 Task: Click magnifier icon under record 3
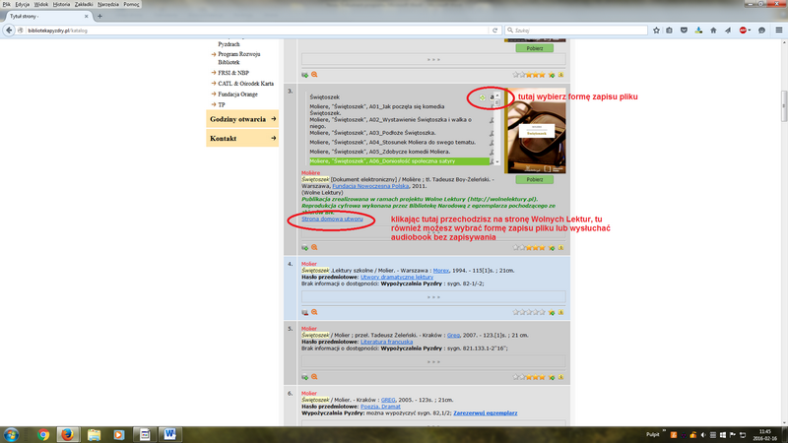click(315, 248)
